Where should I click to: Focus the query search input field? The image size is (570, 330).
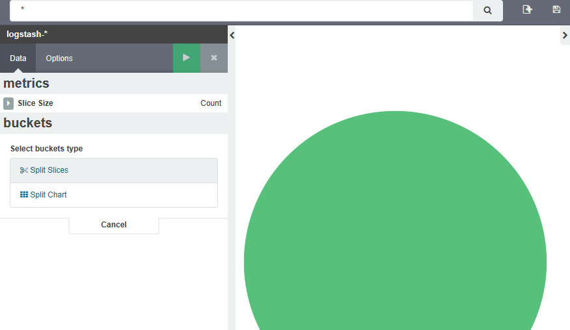(241, 10)
